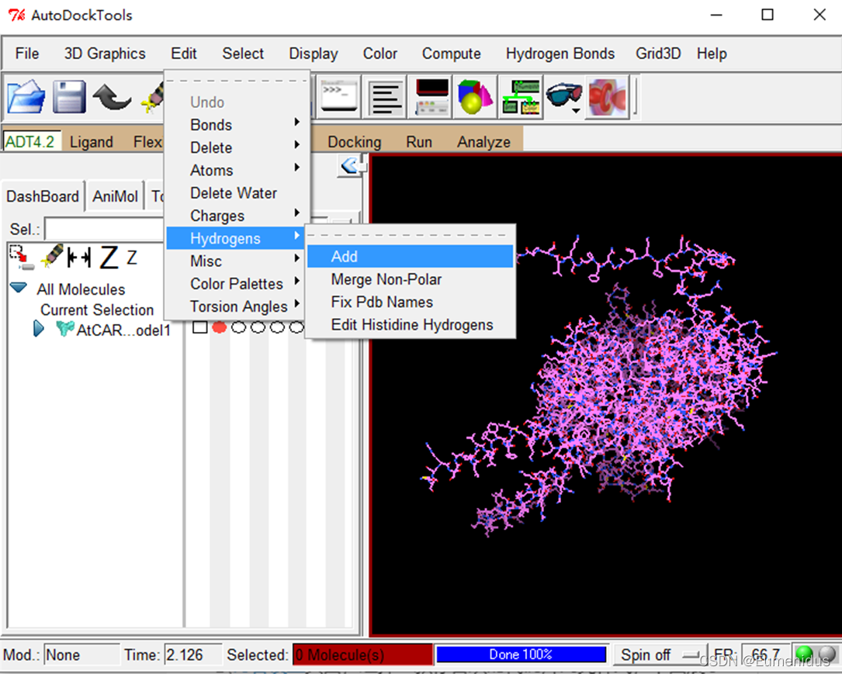Viewport: 842px width, 674px height.
Task: Click the 3D stereo glasses icon
Action: [x=564, y=94]
